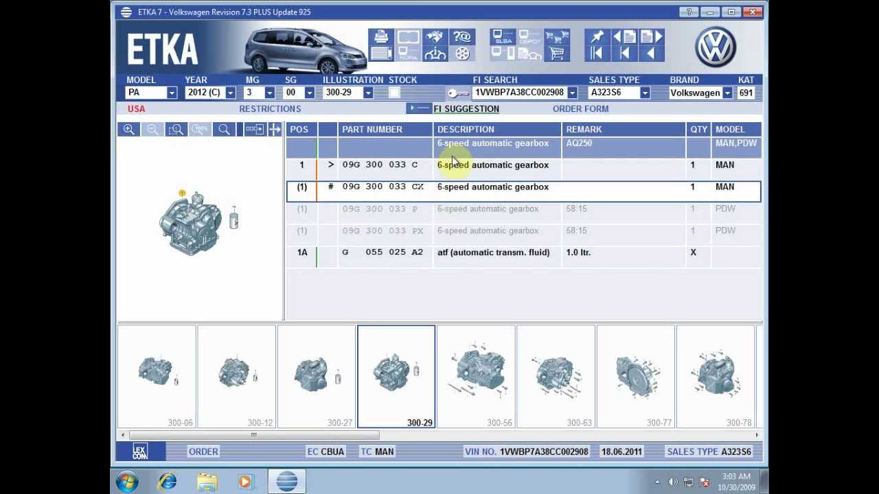This screenshot has width=879, height=494.
Task: Open illustration thumbnail 300-12
Action: 236,377
